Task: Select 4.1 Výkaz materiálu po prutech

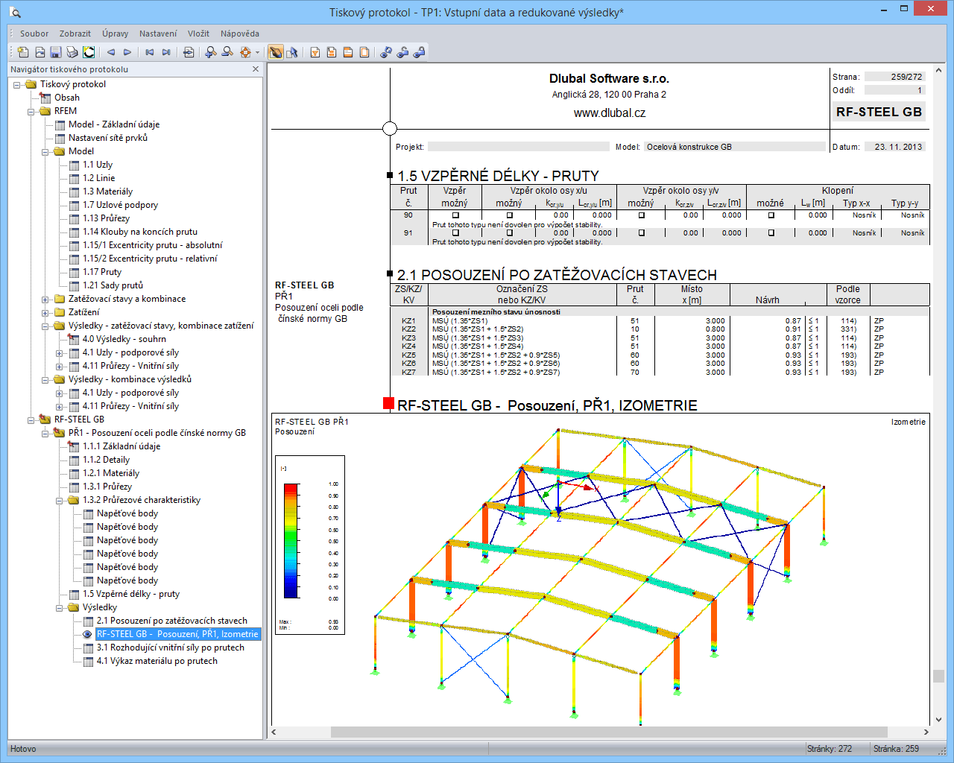Action: pos(157,661)
